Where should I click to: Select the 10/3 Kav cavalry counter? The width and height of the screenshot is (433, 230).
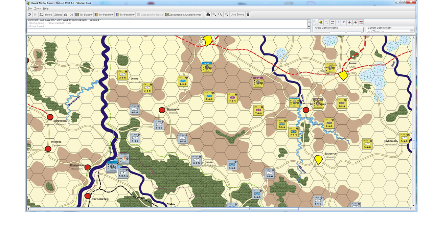[x=183, y=138]
